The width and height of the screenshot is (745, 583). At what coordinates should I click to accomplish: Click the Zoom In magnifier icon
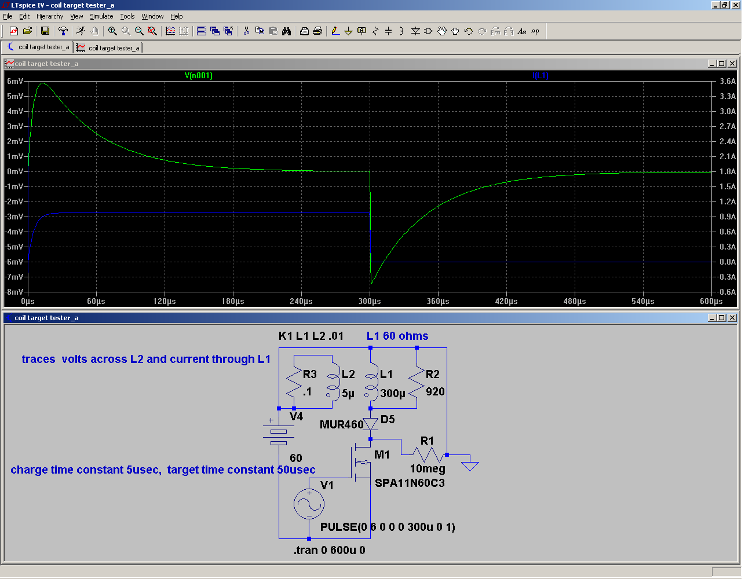point(112,31)
